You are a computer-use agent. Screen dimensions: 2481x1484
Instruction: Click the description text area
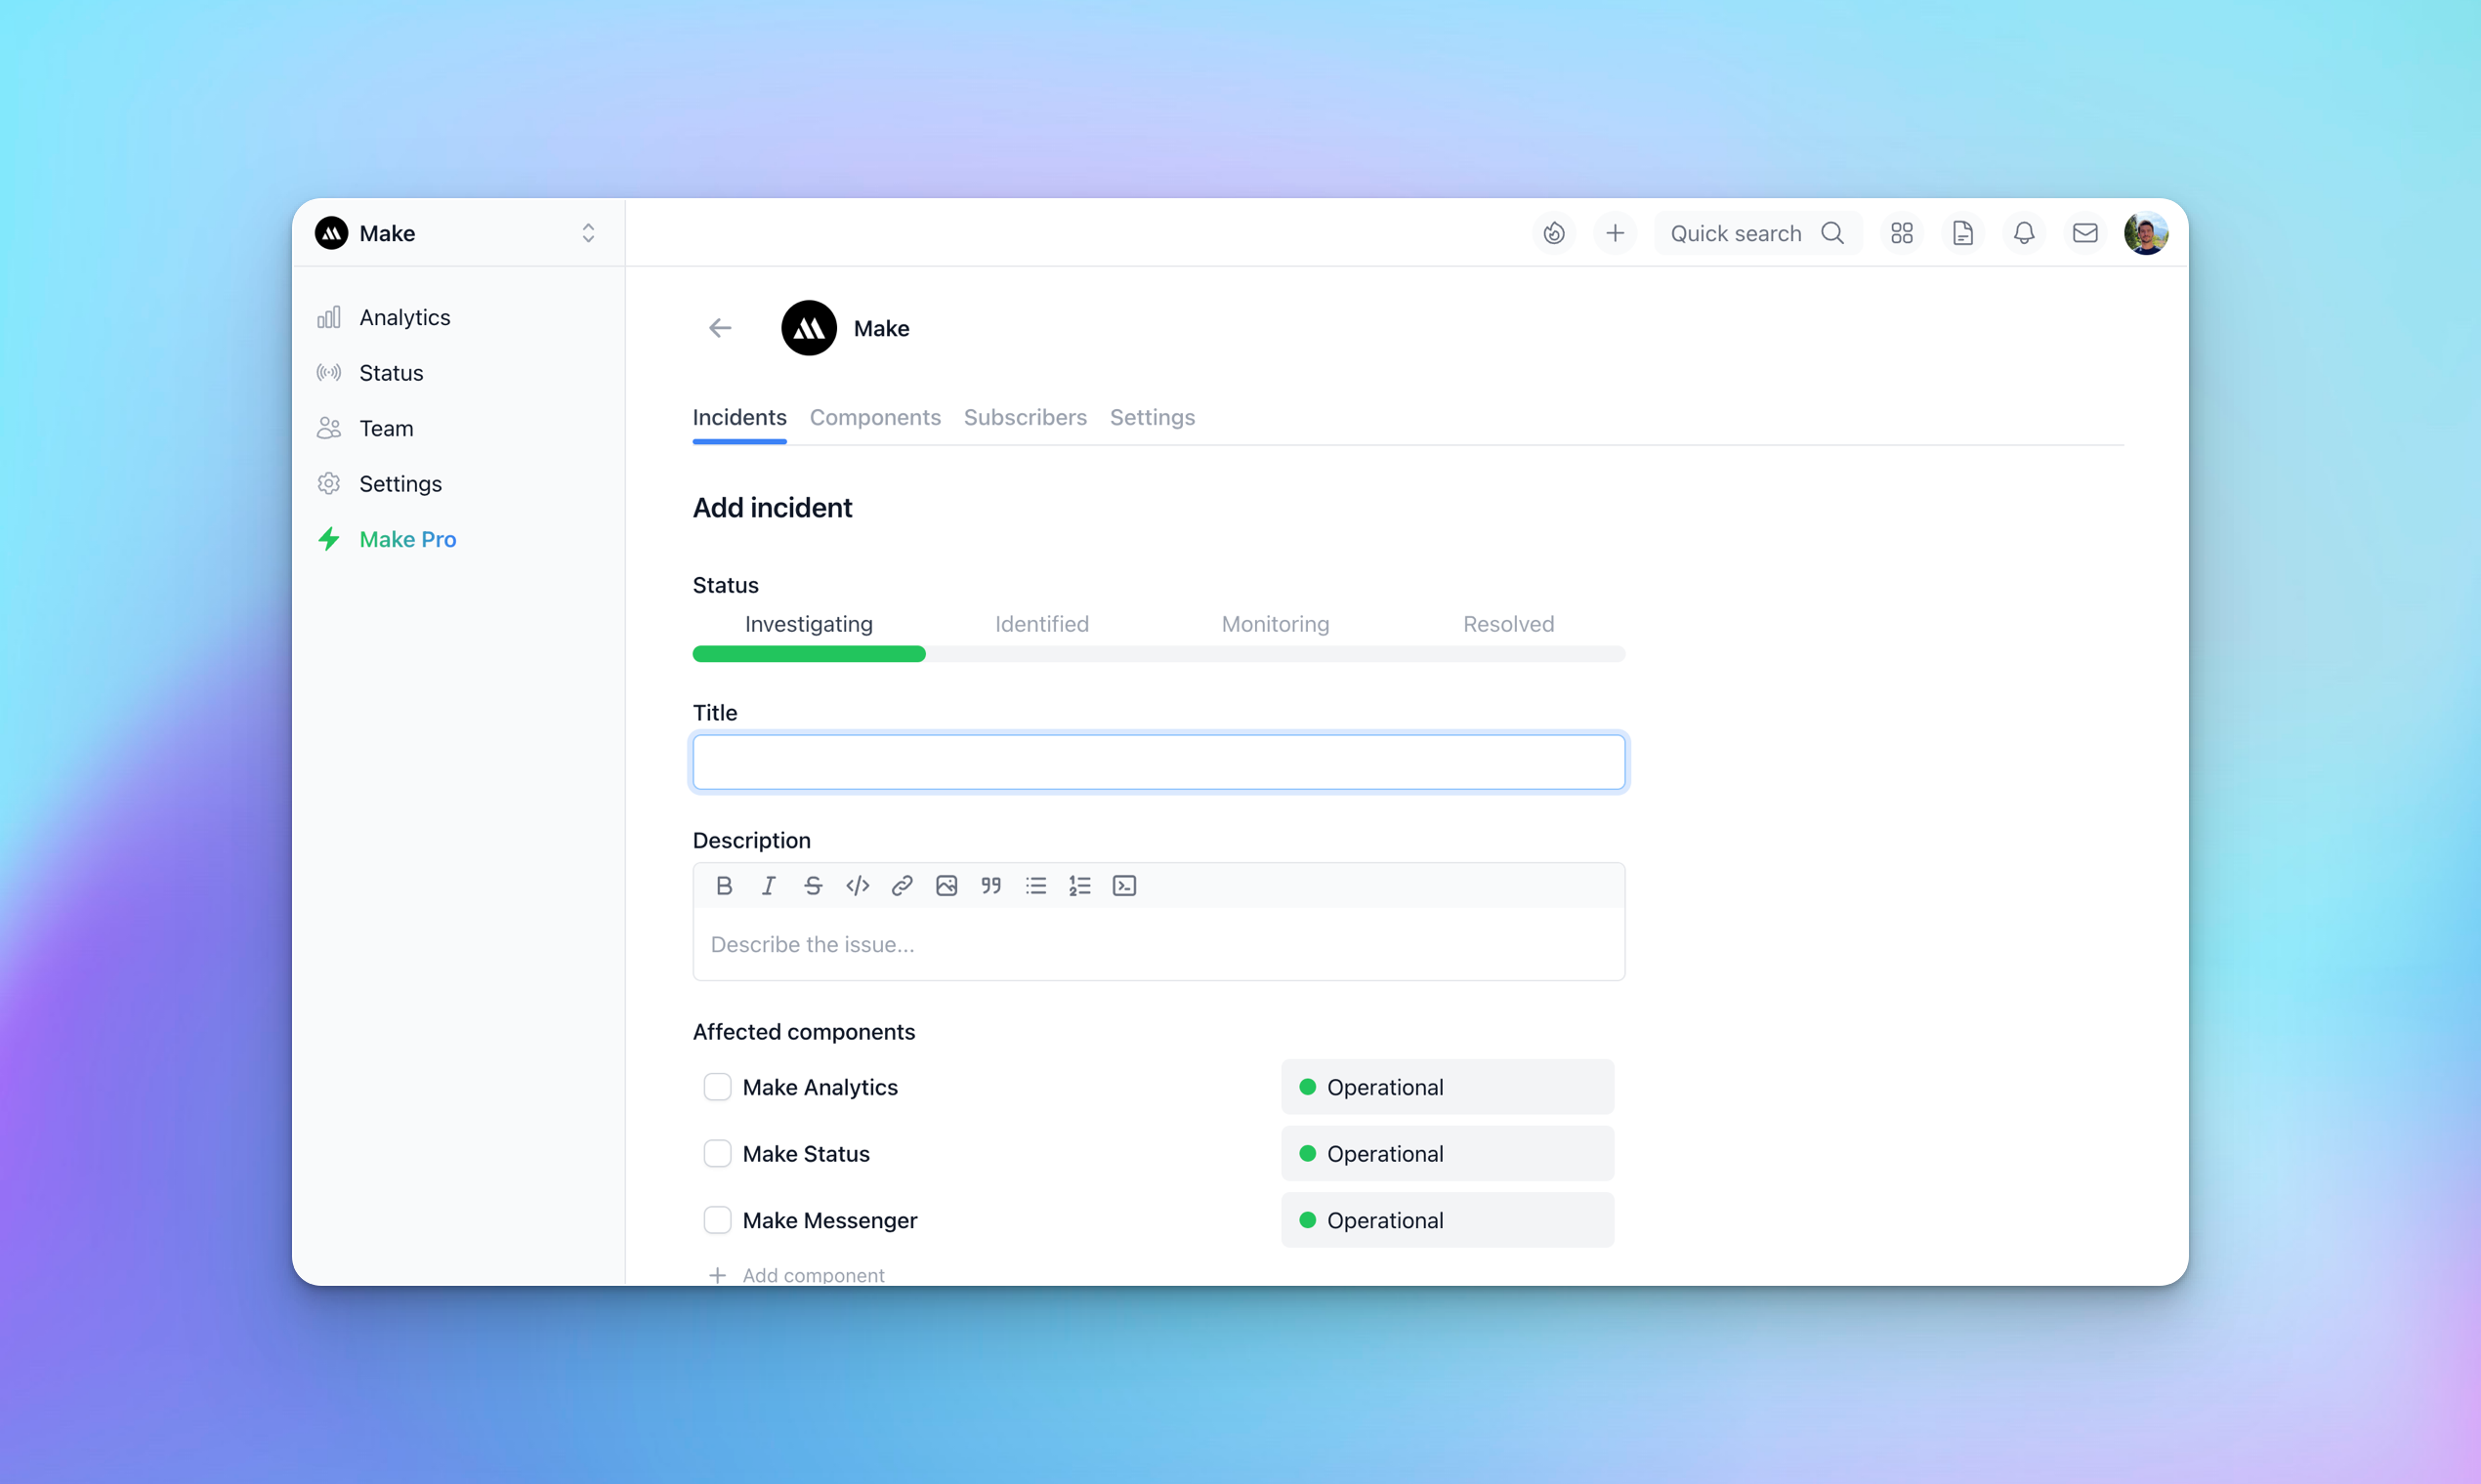click(1158, 944)
